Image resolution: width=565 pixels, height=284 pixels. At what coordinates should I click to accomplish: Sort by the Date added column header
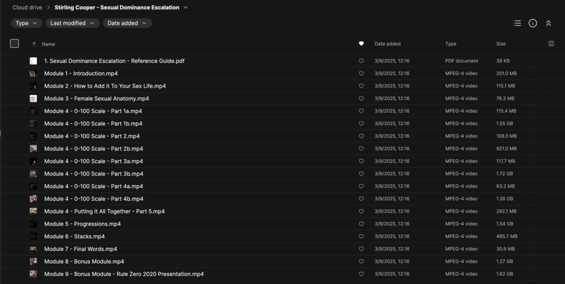[x=387, y=43]
